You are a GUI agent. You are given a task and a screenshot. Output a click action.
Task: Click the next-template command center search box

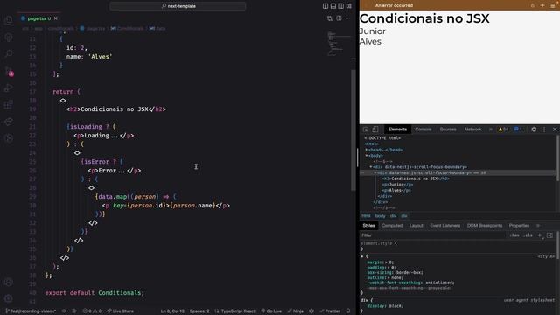click(178, 6)
